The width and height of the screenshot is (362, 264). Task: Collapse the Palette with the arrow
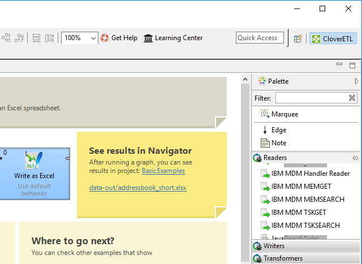(x=356, y=81)
